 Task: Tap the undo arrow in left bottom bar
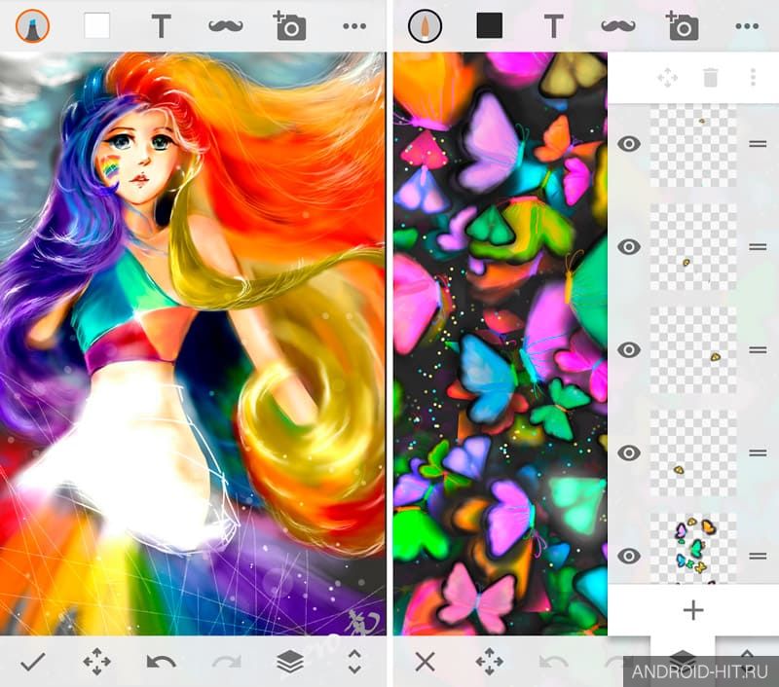tap(161, 662)
